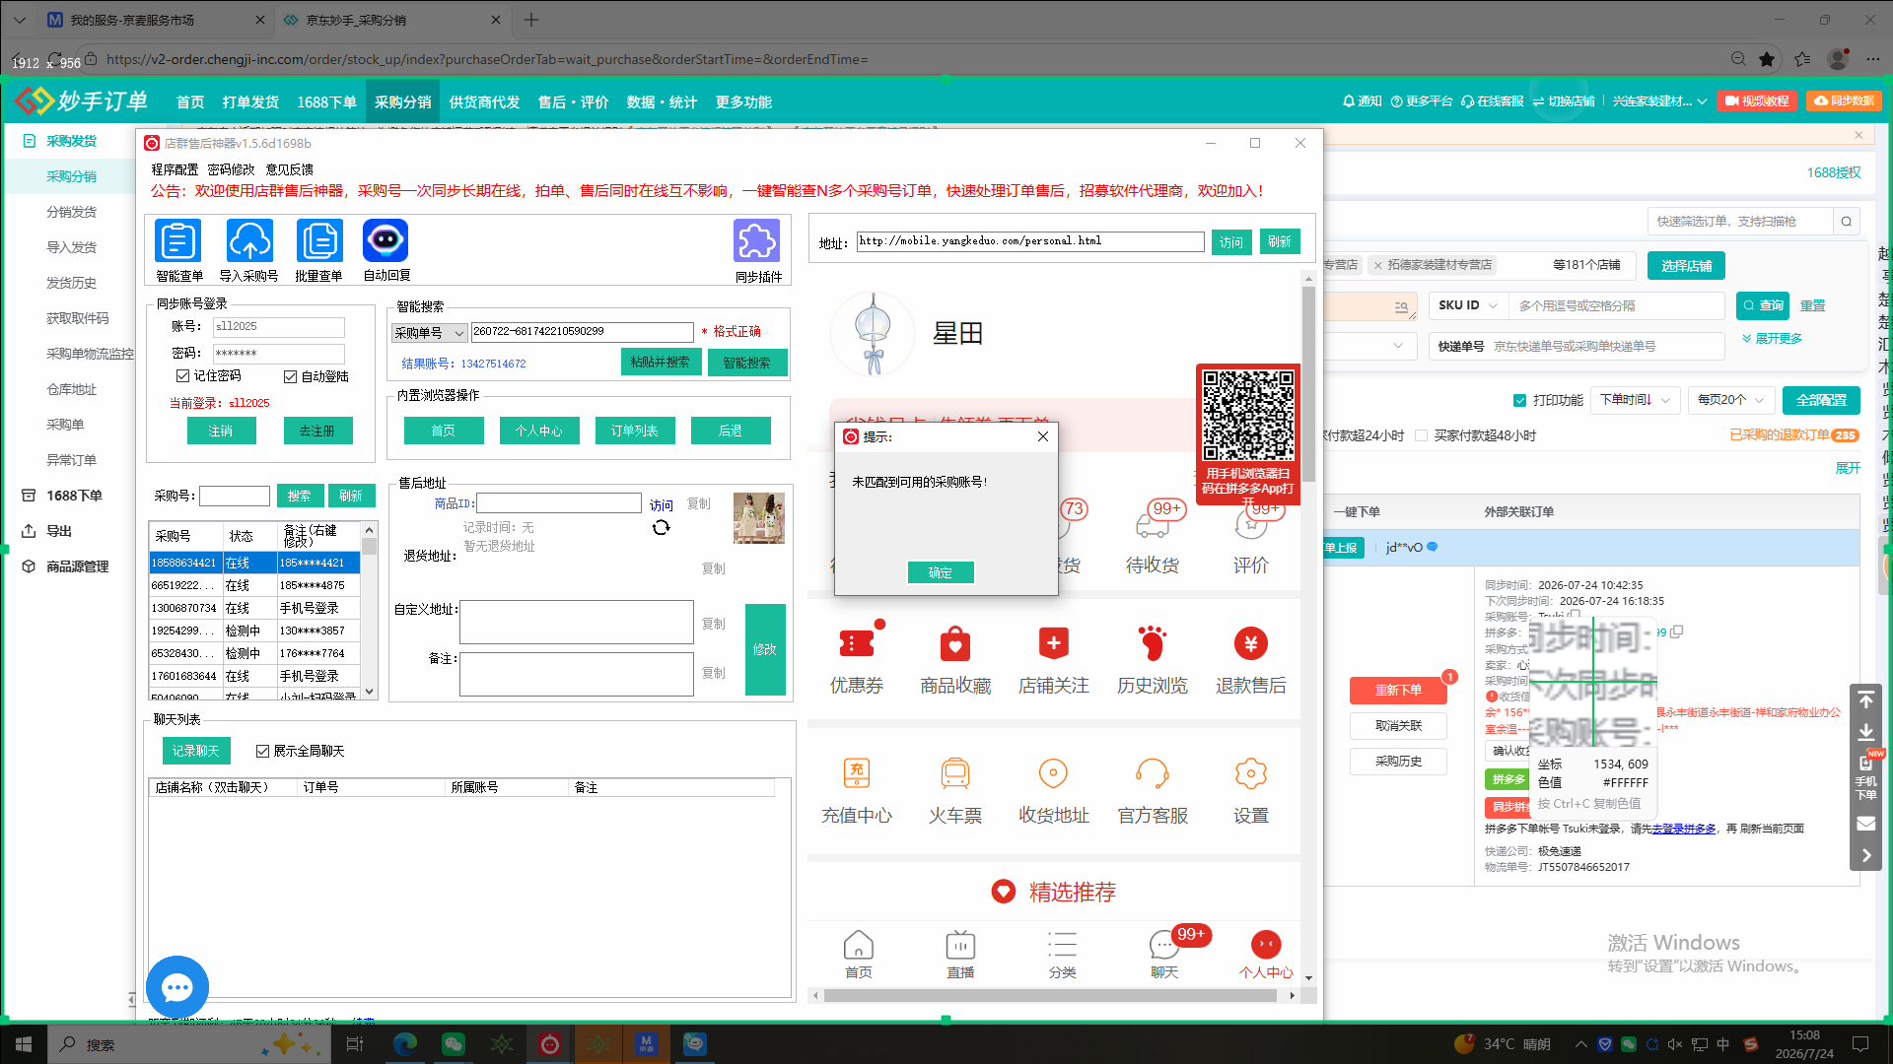Click the search magnifier in quick filter box
Screen dimensions: 1893x1064
[1847, 222]
